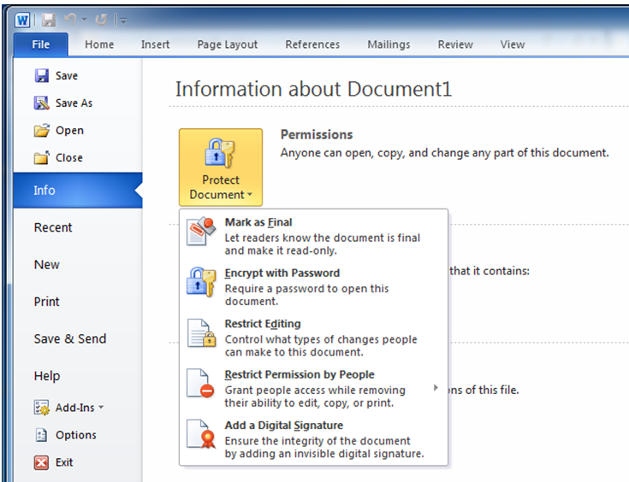The height and width of the screenshot is (482, 629).
Task: Select Help in the backstage menu
Action: (x=47, y=376)
